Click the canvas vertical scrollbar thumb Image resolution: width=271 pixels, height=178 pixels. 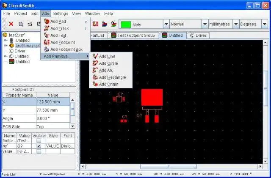[265, 88]
